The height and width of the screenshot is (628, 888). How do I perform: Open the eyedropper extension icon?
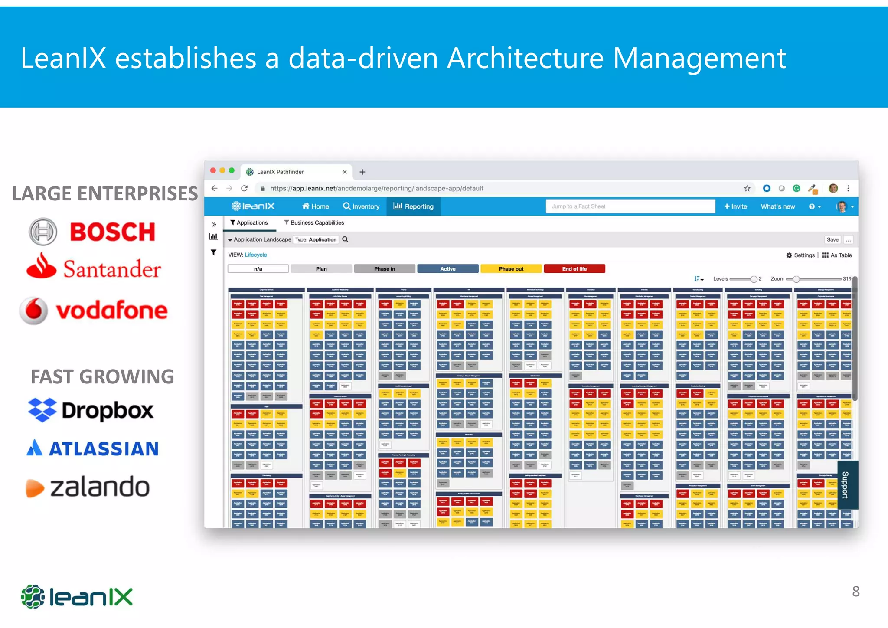click(813, 189)
